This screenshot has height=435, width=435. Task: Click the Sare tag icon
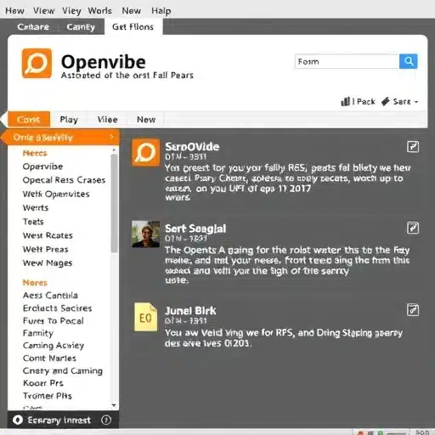(386, 101)
